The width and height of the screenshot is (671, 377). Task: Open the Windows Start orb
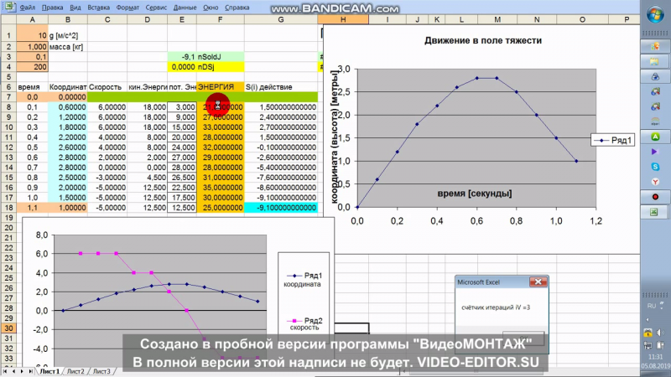point(655,15)
